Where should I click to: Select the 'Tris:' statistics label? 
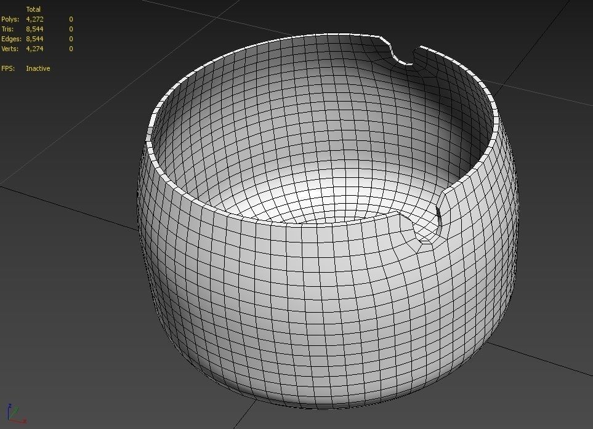(x=7, y=29)
